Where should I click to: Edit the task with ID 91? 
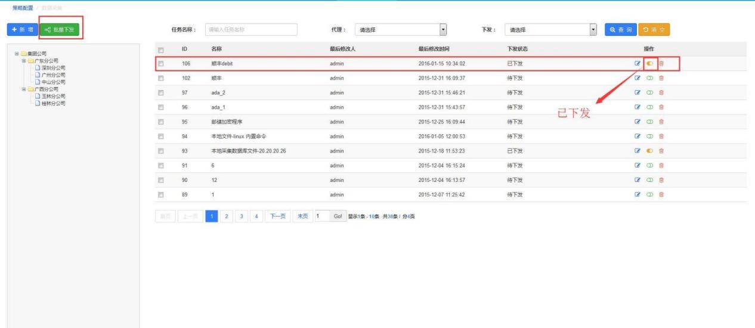click(638, 165)
